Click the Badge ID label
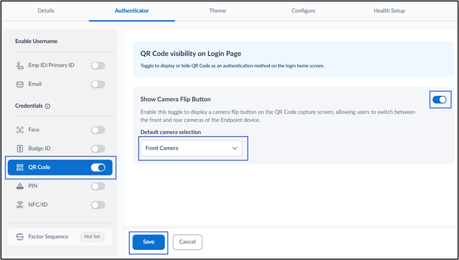 (39, 148)
